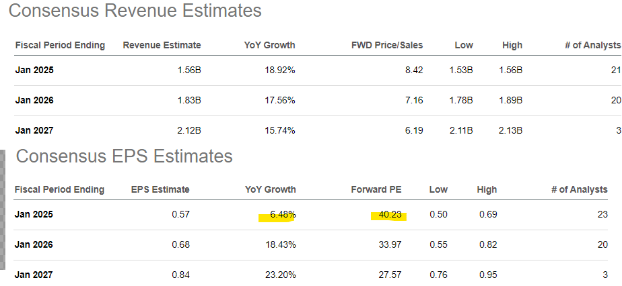Select Jan 2026 revenue row label
622x286 pixels.
tap(34, 100)
